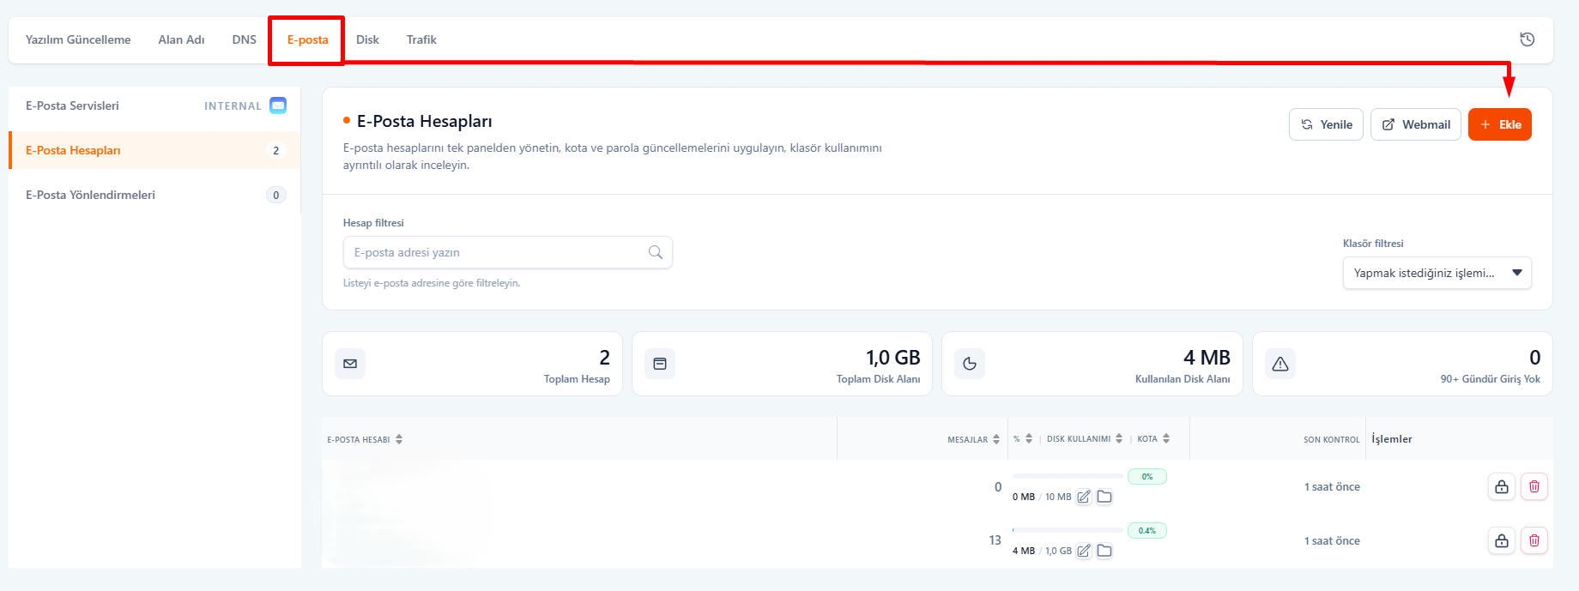Sort table by Mesajlar column
The height and width of the screenshot is (591, 1579).
point(996,439)
